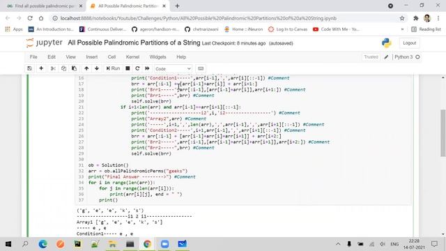Move selected cell down arrow
Viewport: 446px width, 251px height.
click(97, 68)
